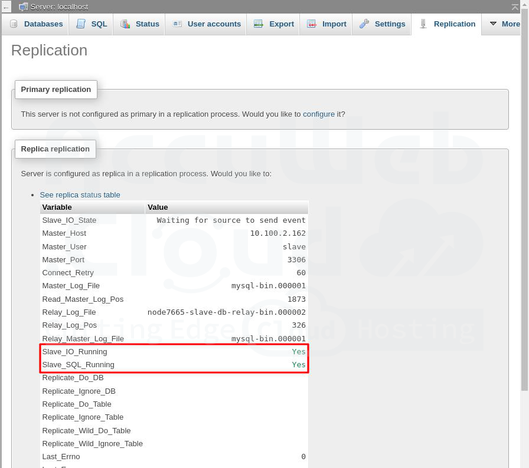The height and width of the screenshot is (468, 529).
Task: Click the Import icon
Action: point(312,24)
